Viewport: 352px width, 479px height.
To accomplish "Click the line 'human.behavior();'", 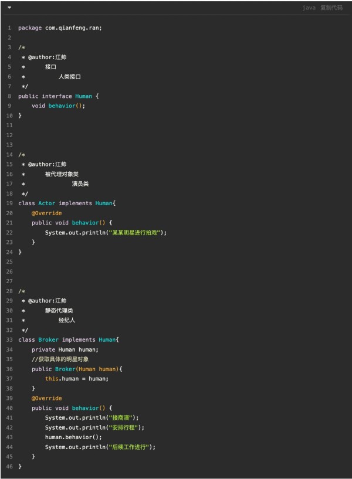I will [x=73, y=437].
